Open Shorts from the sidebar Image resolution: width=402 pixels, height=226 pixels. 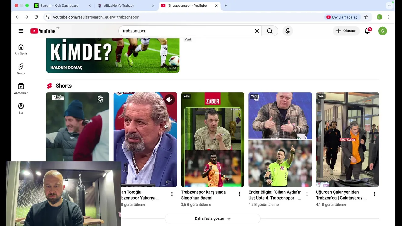(21, 69)
